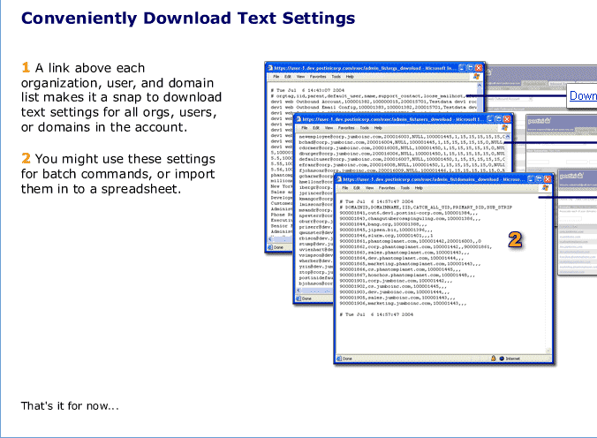Close the users download window
The image size is (597, 438).
coord(507,119)
